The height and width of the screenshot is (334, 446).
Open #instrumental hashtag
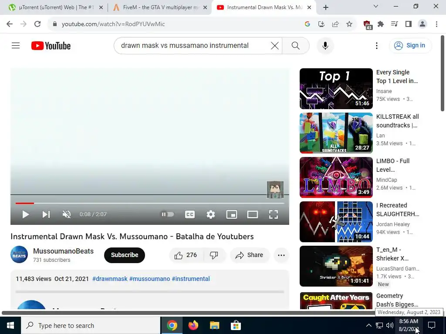pos(191,279)
